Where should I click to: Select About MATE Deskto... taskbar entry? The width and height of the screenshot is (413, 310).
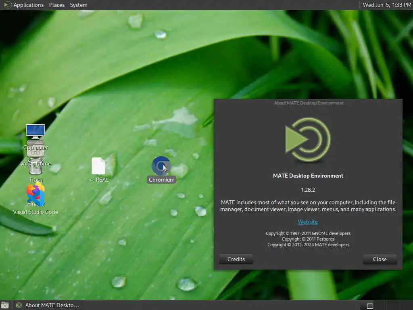pos(48,305)
